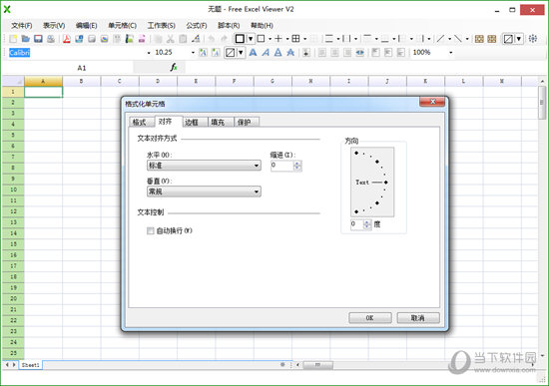Viewport: 549px width, 386px height.
Task: Click the underline A font icon
Action: [x=278, y=53]
